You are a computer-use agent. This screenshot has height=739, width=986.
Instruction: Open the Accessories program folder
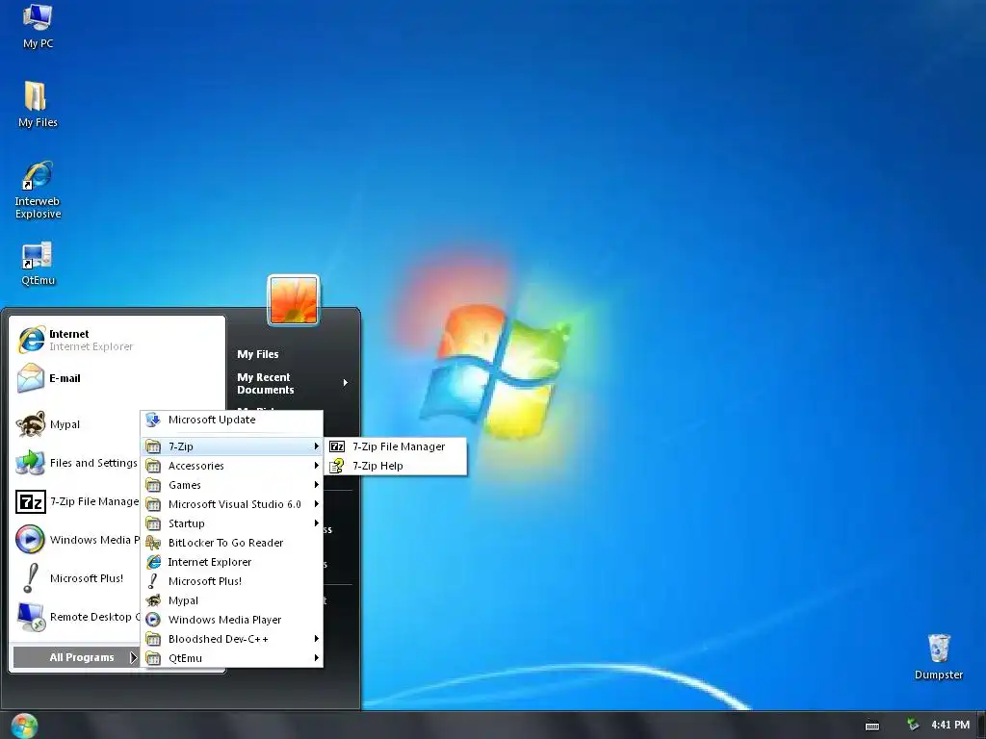click(231, 466)
